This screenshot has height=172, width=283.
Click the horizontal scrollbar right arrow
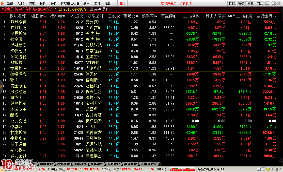click(280, 164)
